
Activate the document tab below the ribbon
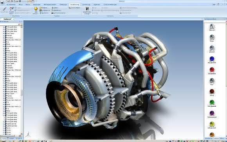pyautogui.click(x=7, y=19)
